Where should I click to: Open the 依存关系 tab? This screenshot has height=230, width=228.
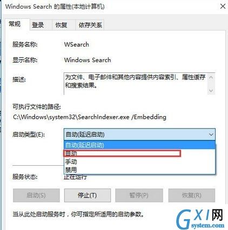click(x=90, y=25)
